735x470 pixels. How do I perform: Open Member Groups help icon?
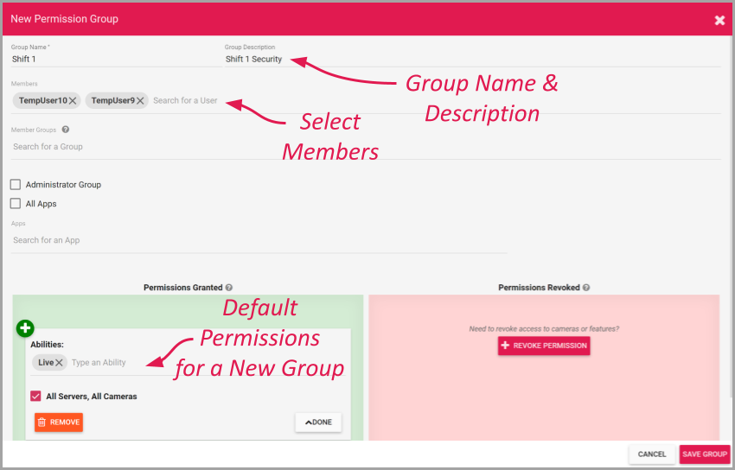click(66, 130)
